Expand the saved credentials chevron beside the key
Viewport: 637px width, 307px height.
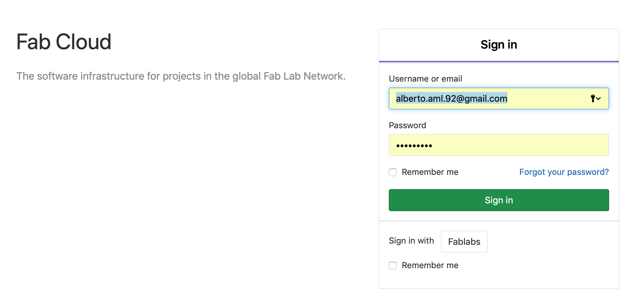[x=598, y=98]
